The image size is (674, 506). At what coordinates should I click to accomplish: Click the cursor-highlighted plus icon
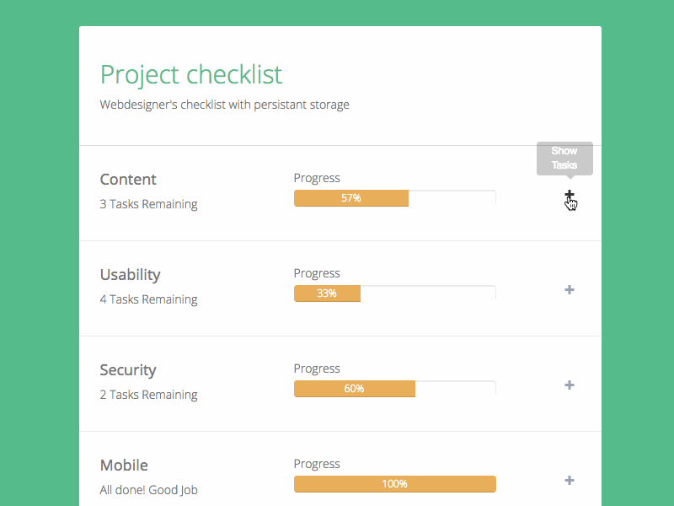coord(570,194)
